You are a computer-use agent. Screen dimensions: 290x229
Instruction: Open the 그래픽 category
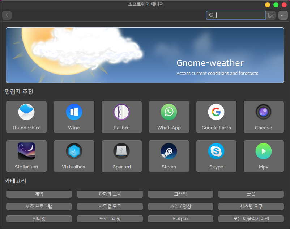click(x=180, y=194)
